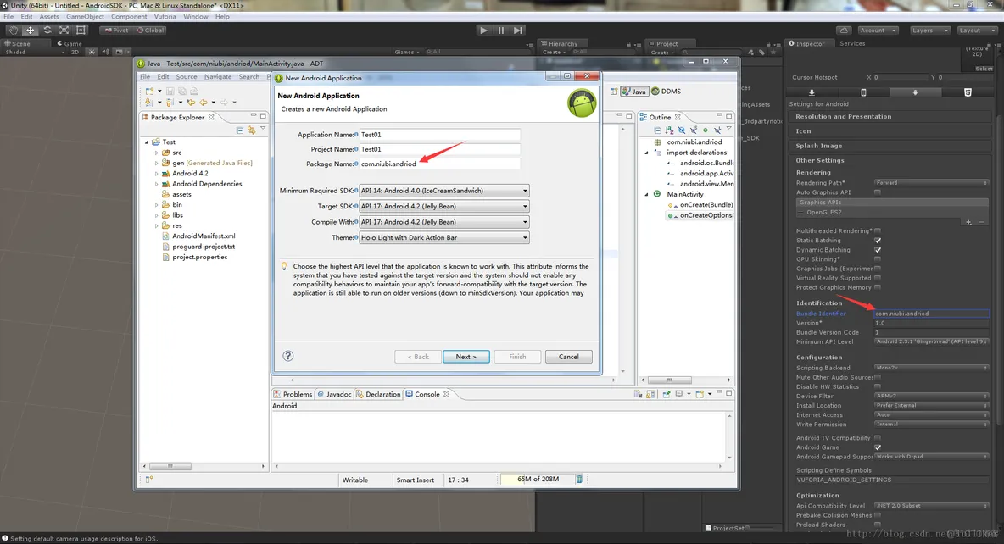Switch to Unity Services tab

[851, 43]
